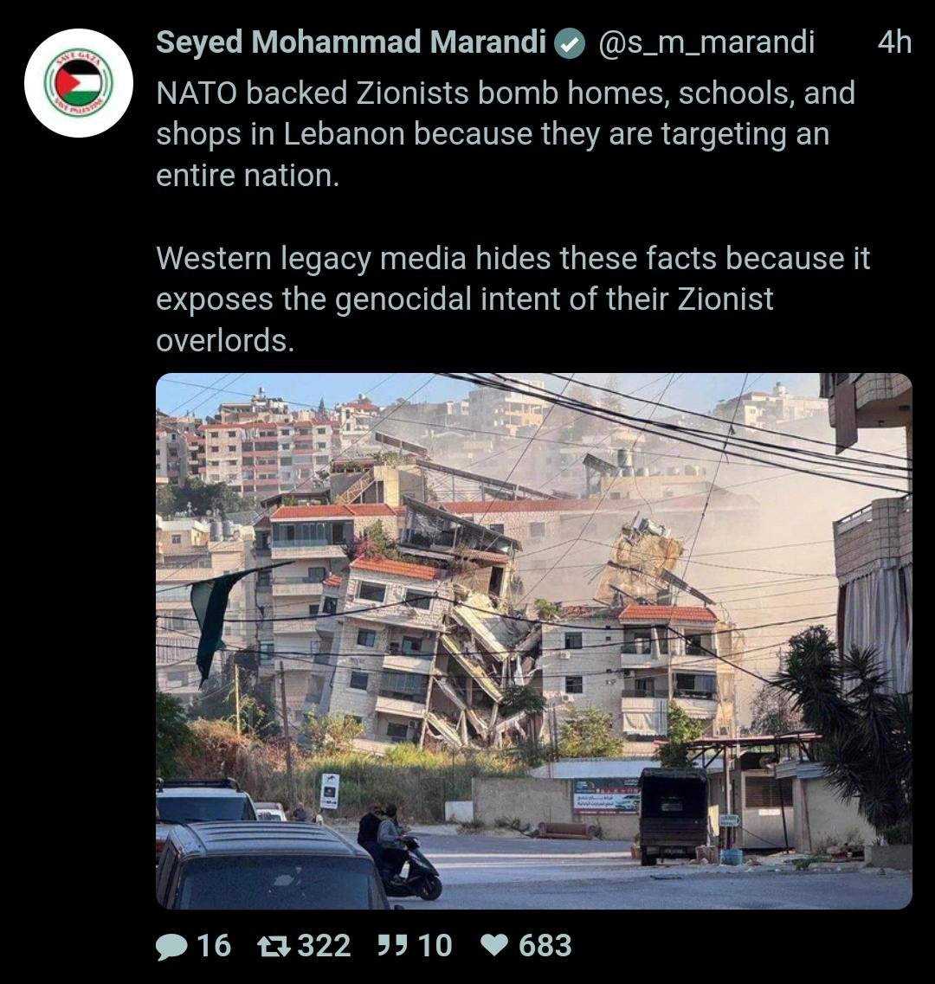Select the 'Western legacy media' paragraph
The height and width of the screenshot is (984, 935).
(x=513, y=299)
